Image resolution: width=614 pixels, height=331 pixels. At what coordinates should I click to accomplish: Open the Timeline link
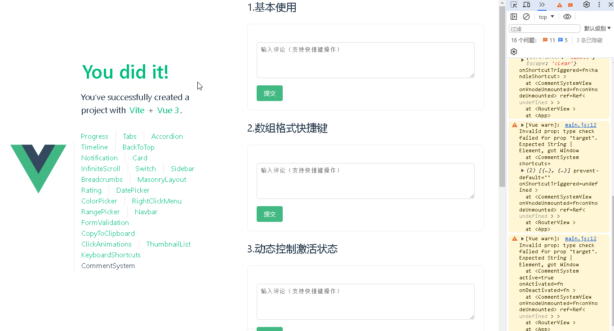(x=94, y=147)
